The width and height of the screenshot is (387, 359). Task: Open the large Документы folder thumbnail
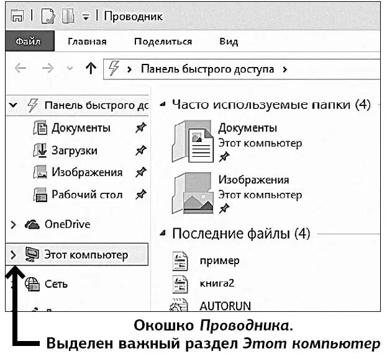pyautogui.click(x=193, y=141)
